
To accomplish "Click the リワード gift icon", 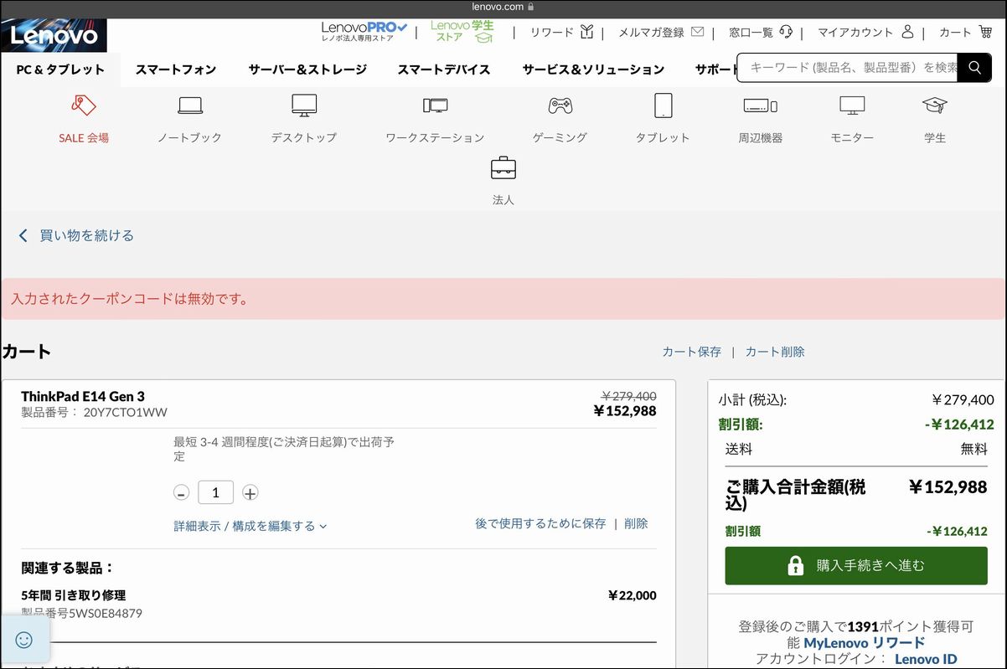I will 586,32.
